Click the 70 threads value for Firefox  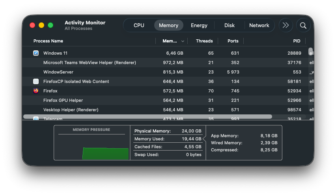[211, 91]
